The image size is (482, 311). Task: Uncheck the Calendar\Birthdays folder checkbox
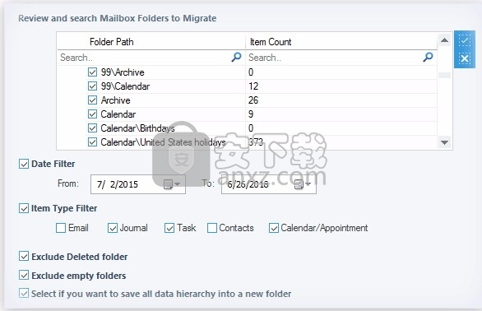tap(92, 128)
